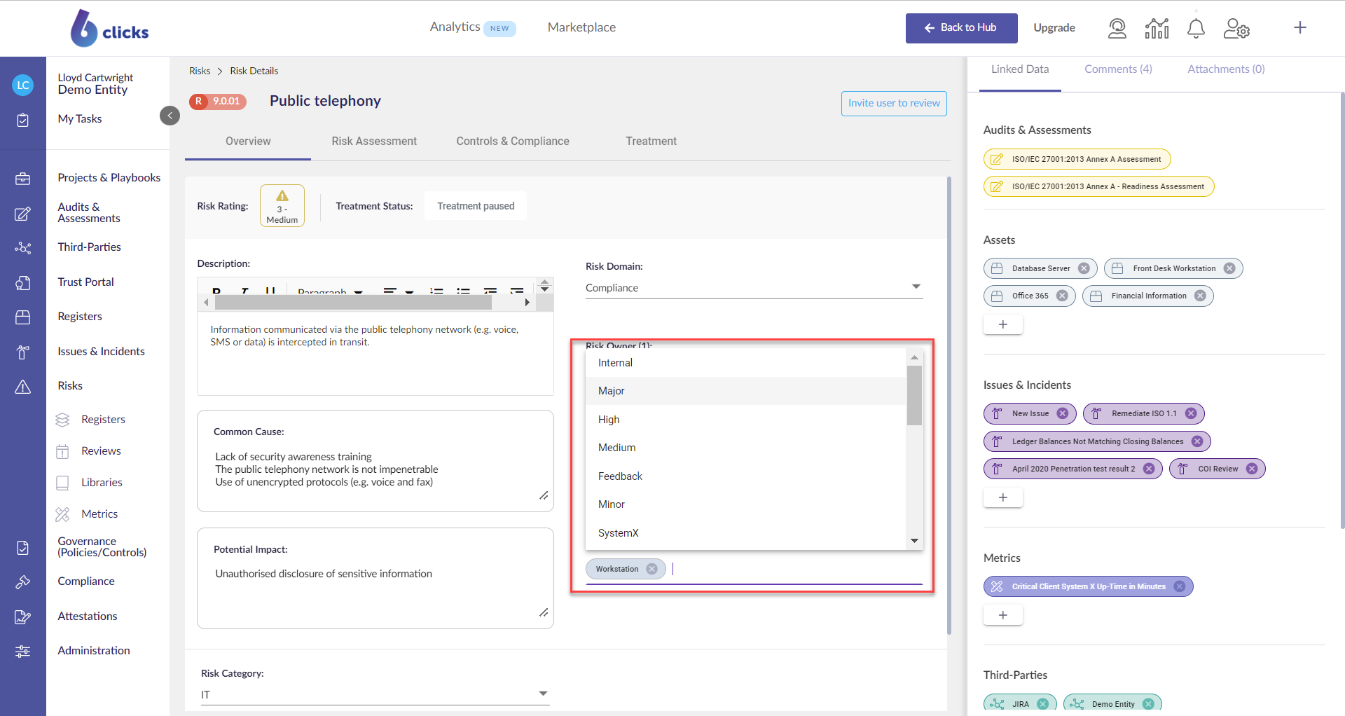This screenshot has width=1345, height=716.
Task: Remove Critical Client System X metric chip
Action: pos(1180,586)
